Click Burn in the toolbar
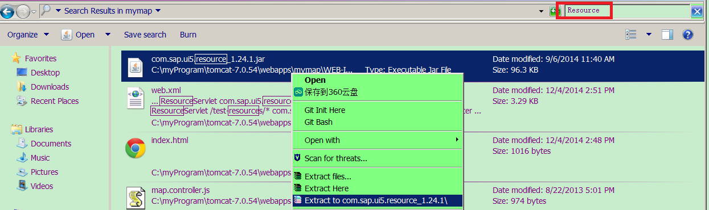 pyautogui.click(x=188, y=35)
